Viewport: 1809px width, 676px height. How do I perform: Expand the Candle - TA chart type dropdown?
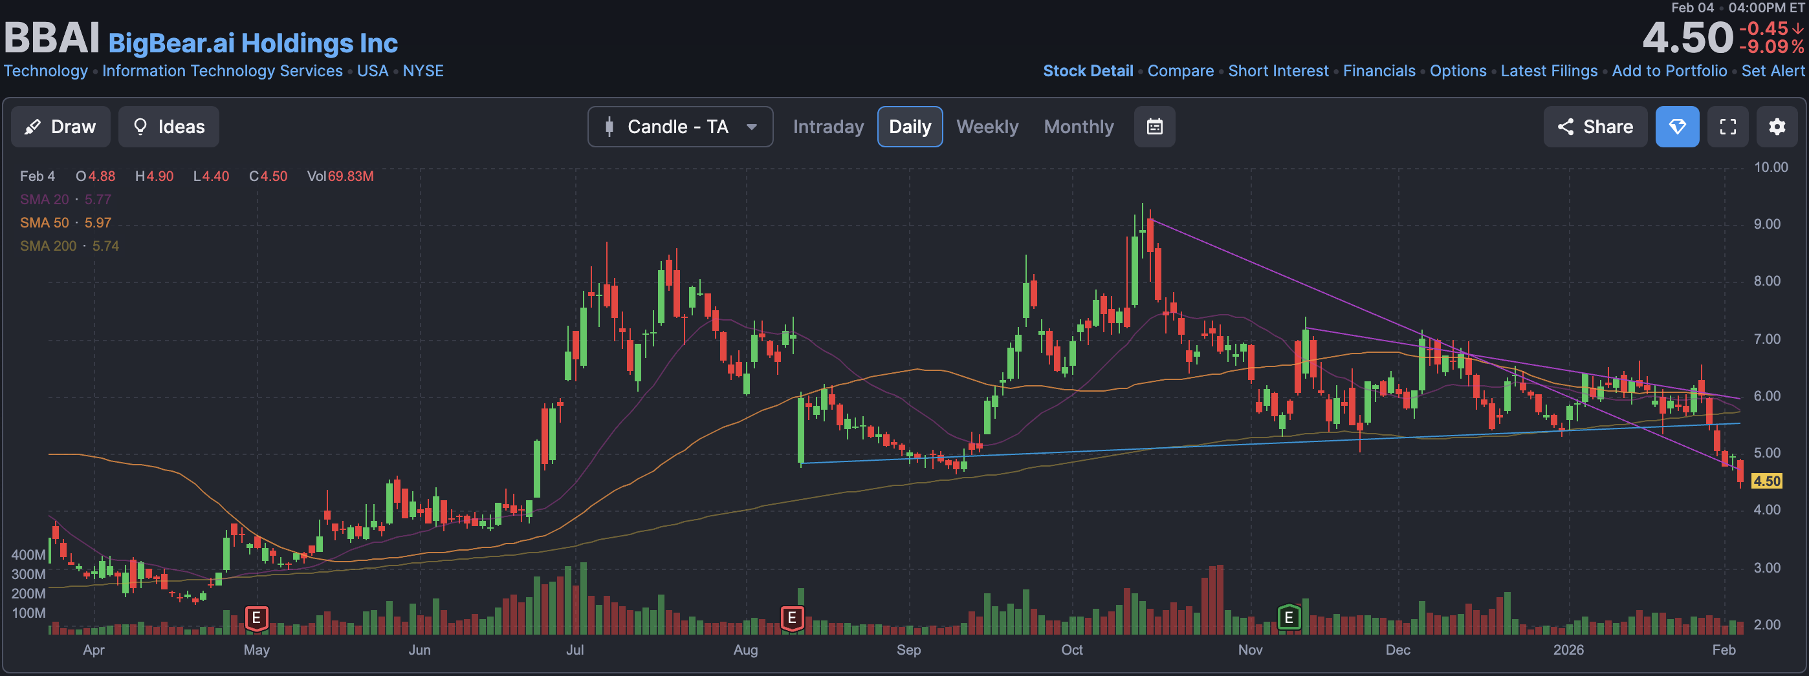point(680,127)
